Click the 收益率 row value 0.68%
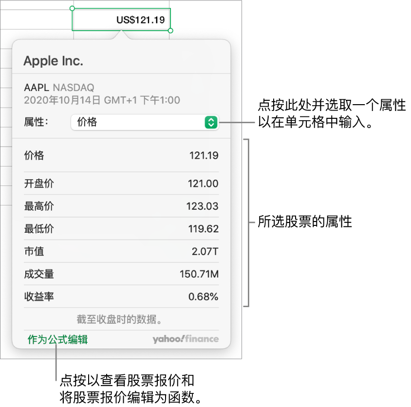The height and width of the screenshot is (407, 411). tap(204, 296)
